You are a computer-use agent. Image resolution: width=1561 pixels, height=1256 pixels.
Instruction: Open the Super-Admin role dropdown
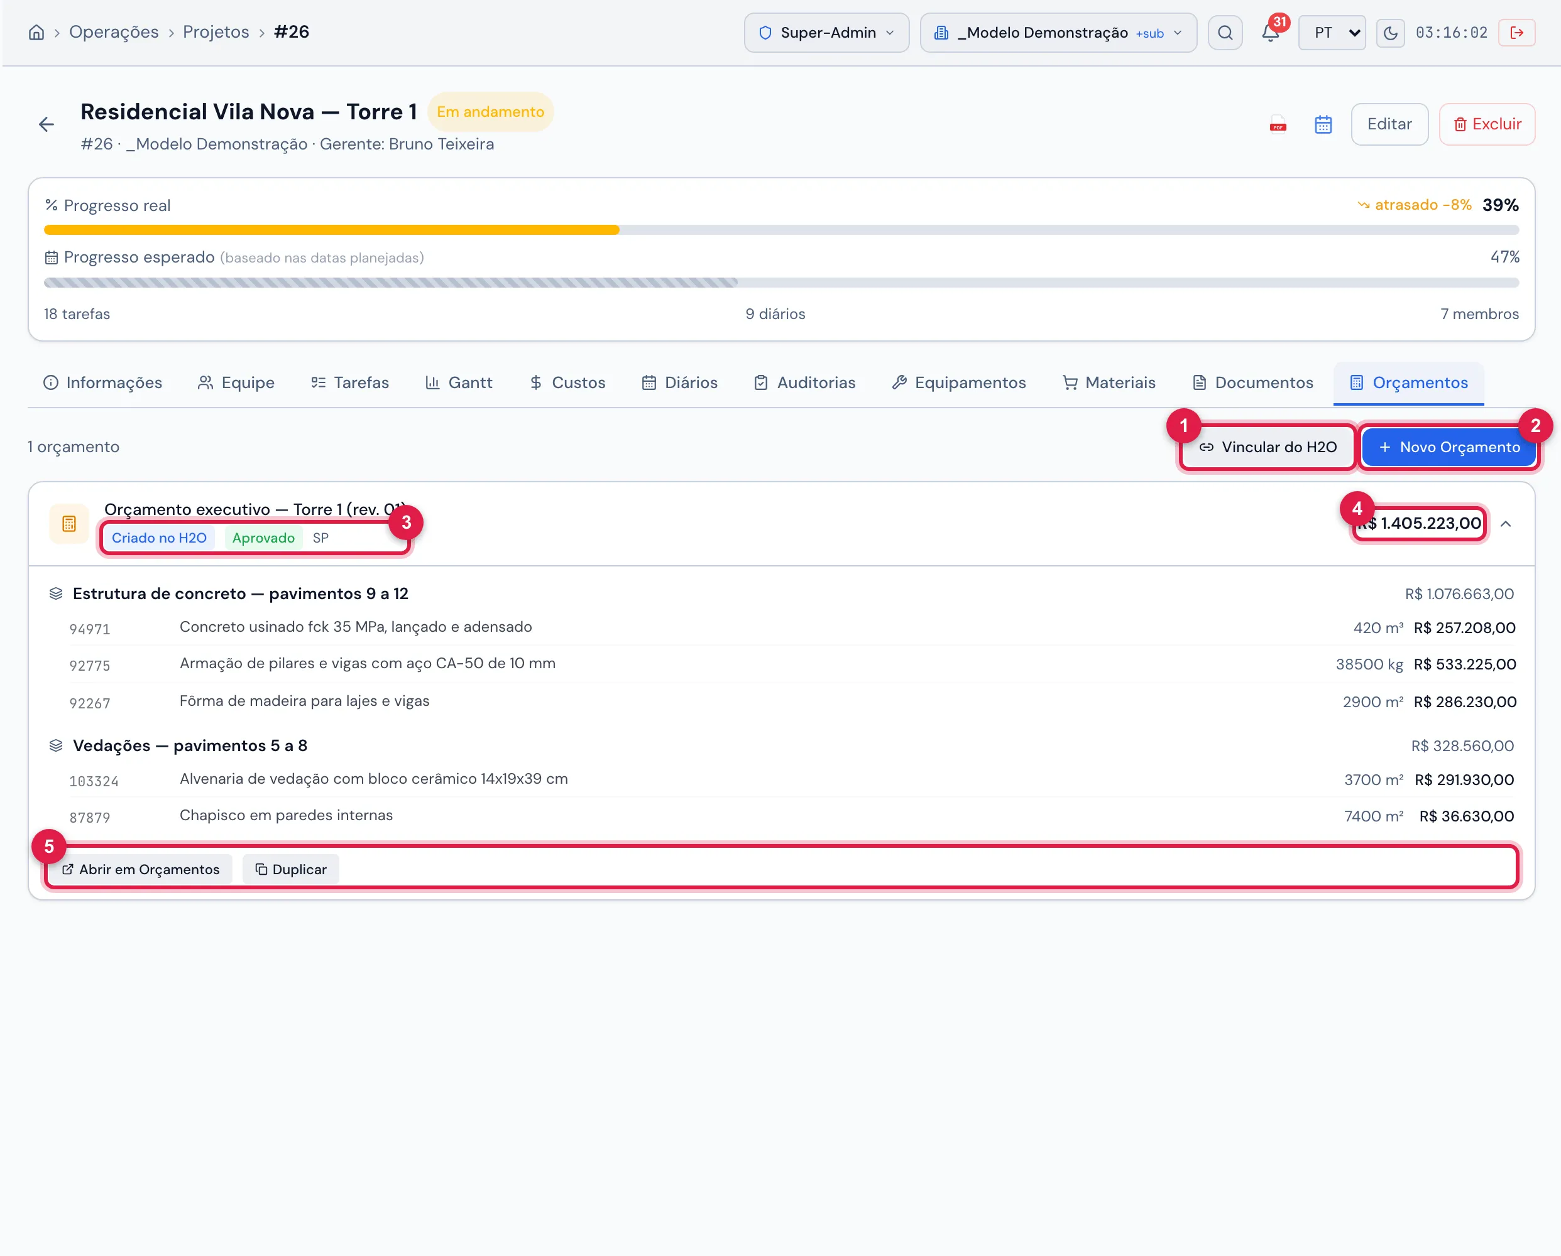[x=826, y=33]
